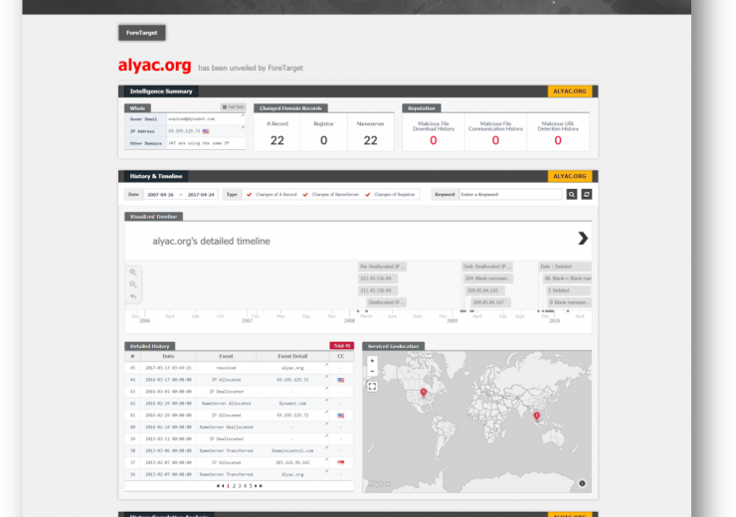Click the A Record count 22
The height and width of the screenshot is (517, 736).
(x=276, y=140)
